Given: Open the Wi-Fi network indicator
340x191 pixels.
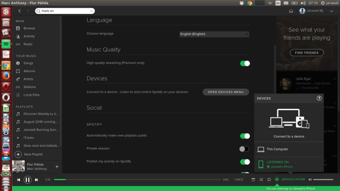Looking at the screenshot, I should (270, 3).
